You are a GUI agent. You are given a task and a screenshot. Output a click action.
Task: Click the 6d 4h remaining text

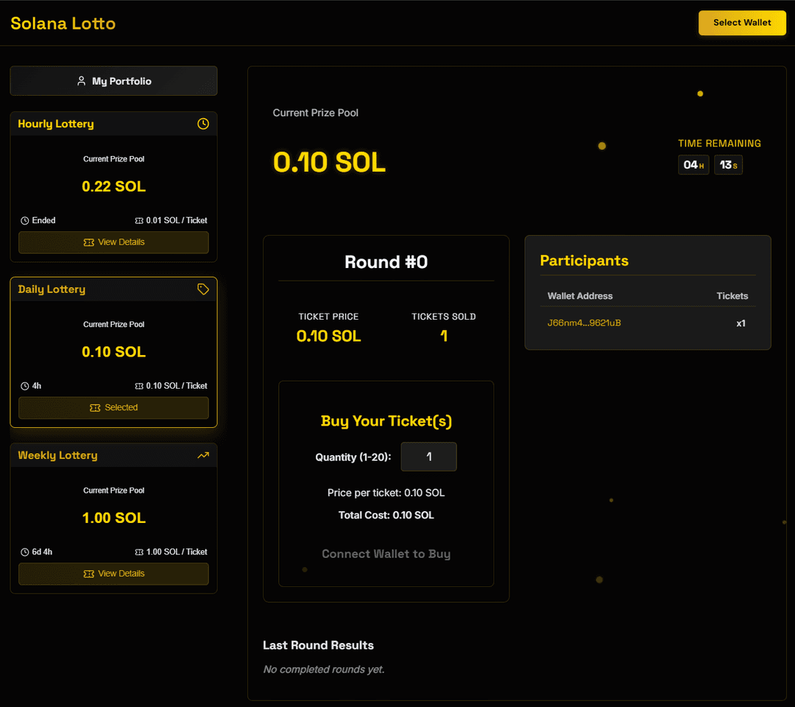click(42, 552)
